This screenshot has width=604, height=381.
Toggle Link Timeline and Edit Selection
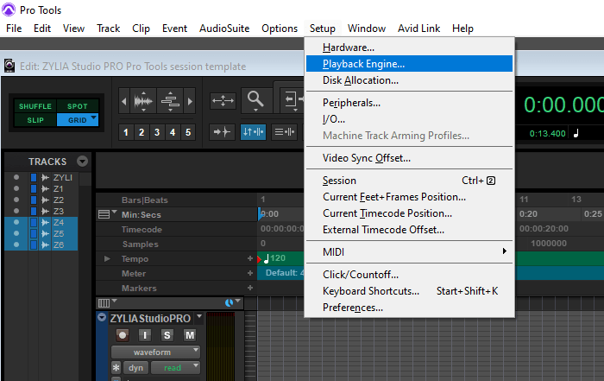(253, 132)
